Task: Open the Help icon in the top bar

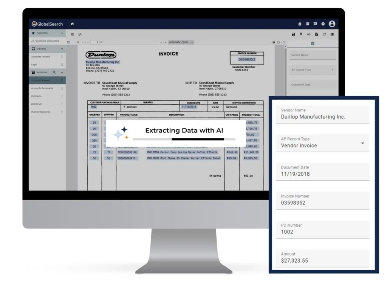Action: (x=323, y=24)
